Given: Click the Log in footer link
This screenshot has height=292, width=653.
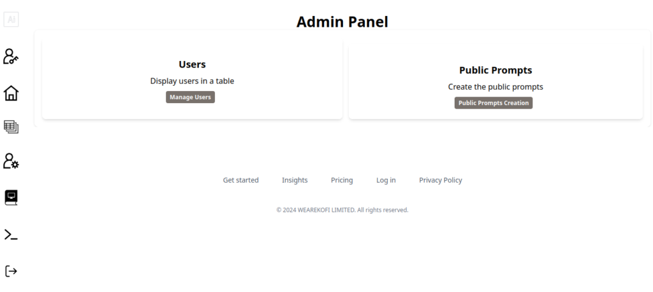Looking at the screenshot, I should coord(386,180).
